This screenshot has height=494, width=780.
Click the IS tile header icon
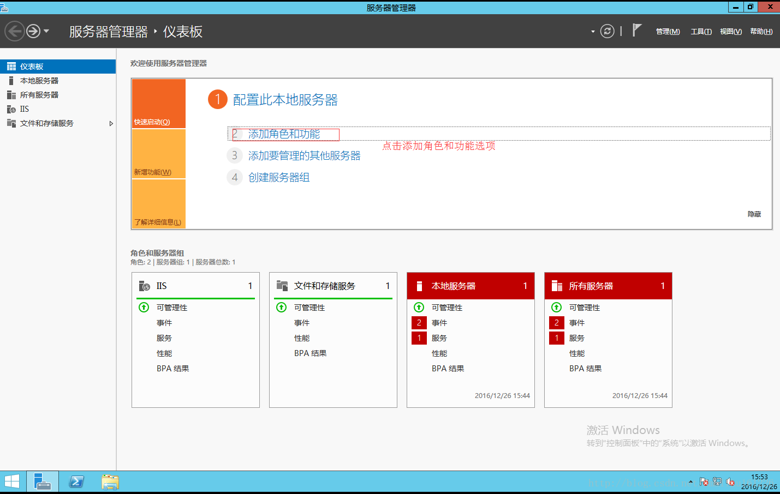[x=145, y=286]
